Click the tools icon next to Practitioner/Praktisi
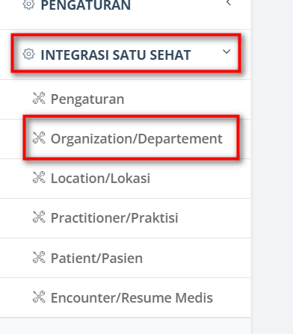The height and width of the screenshot is (334, 293). (39, 217)
